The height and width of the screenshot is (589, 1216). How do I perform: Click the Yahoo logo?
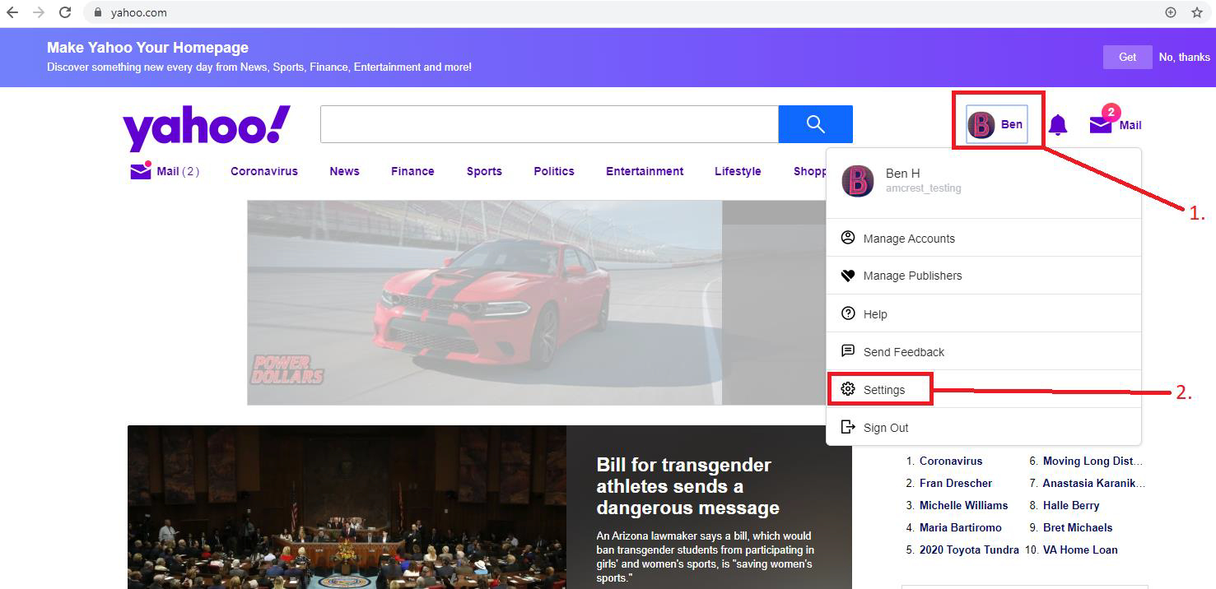click(207, 128)
